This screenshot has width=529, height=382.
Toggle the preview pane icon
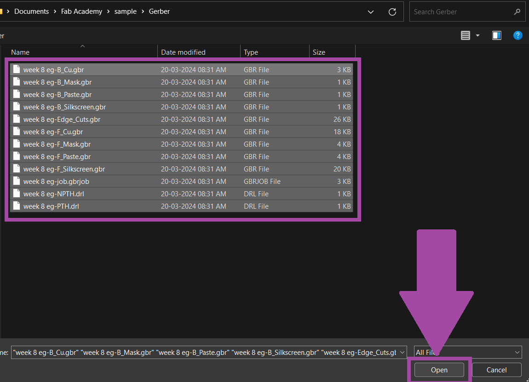coord(496,35)
